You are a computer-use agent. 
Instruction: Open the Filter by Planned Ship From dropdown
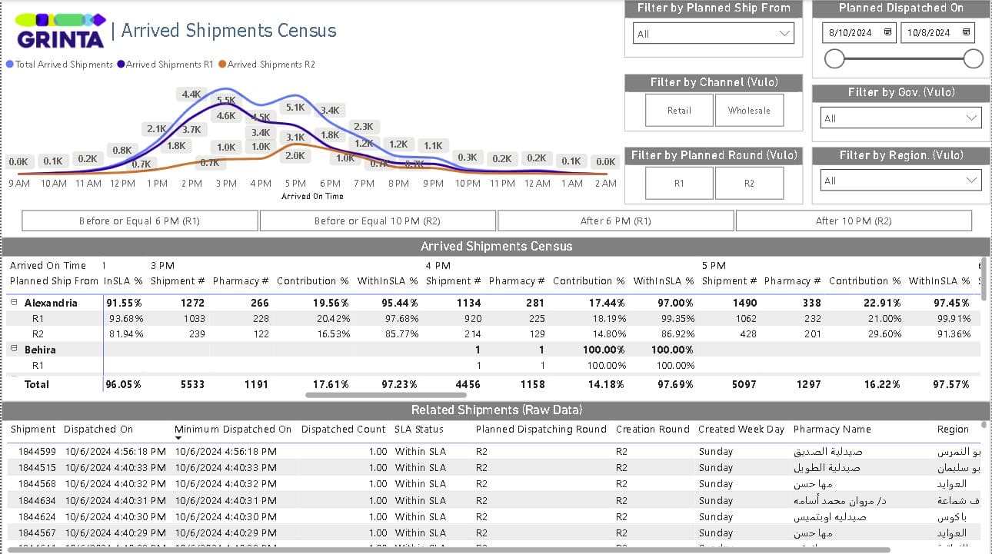coord(714,33)
